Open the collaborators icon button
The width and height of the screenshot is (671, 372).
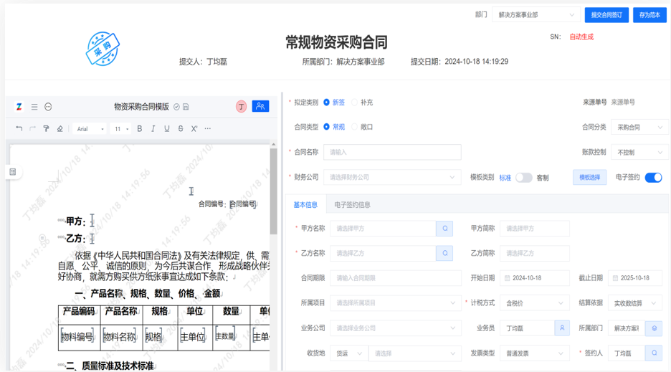(261, 107)
